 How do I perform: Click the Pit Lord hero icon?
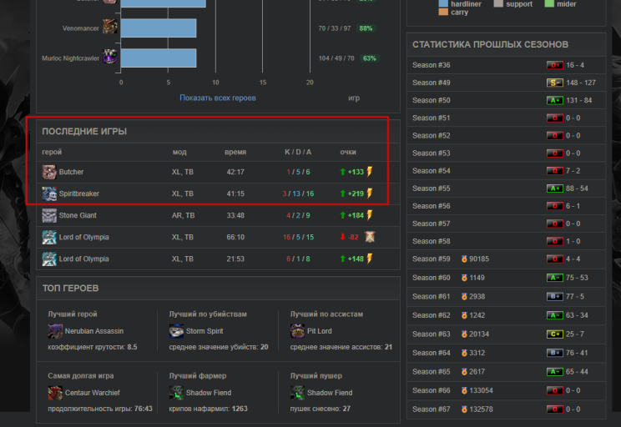click(297, 331)
